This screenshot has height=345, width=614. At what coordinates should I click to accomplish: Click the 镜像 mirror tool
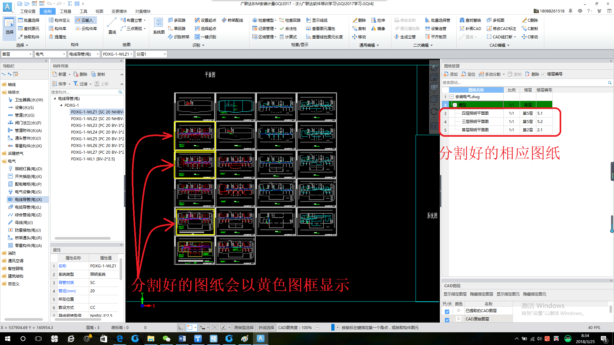pos(378,28)
